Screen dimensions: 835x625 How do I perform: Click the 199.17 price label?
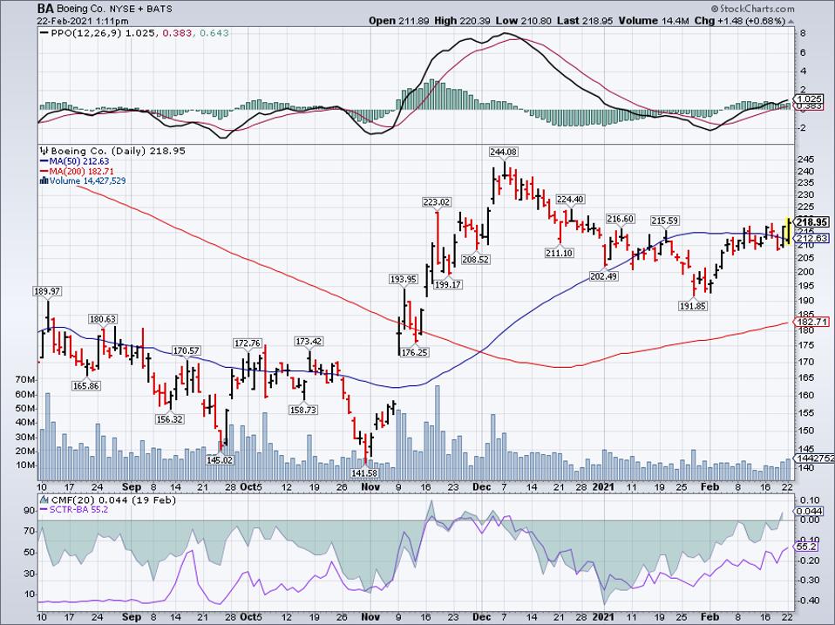tap(448, 284)
